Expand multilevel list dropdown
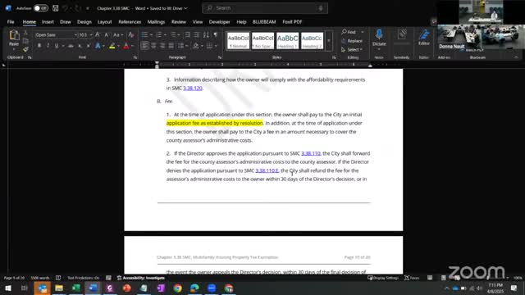Viewport: 525px width, 295px height. (x=180, y=34)
